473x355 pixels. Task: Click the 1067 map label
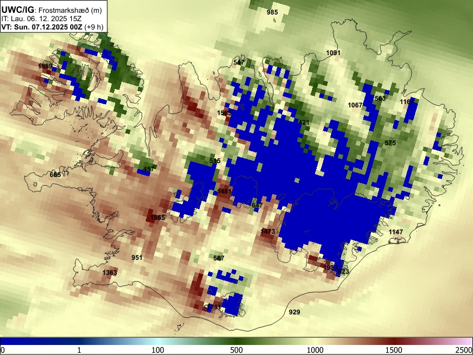pos(355,105)
